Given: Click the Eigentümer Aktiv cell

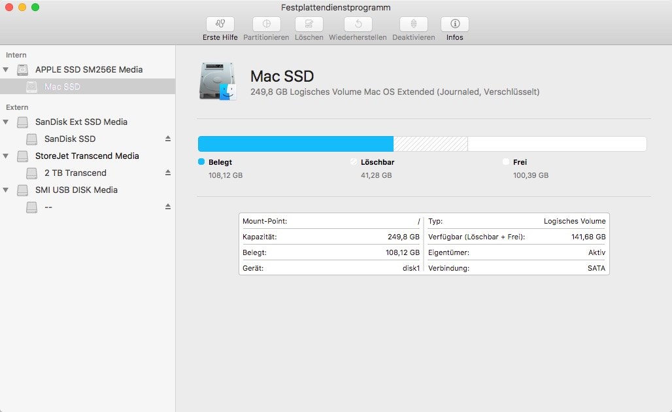Looking at the screenshot, I should (x=517, y=252).
